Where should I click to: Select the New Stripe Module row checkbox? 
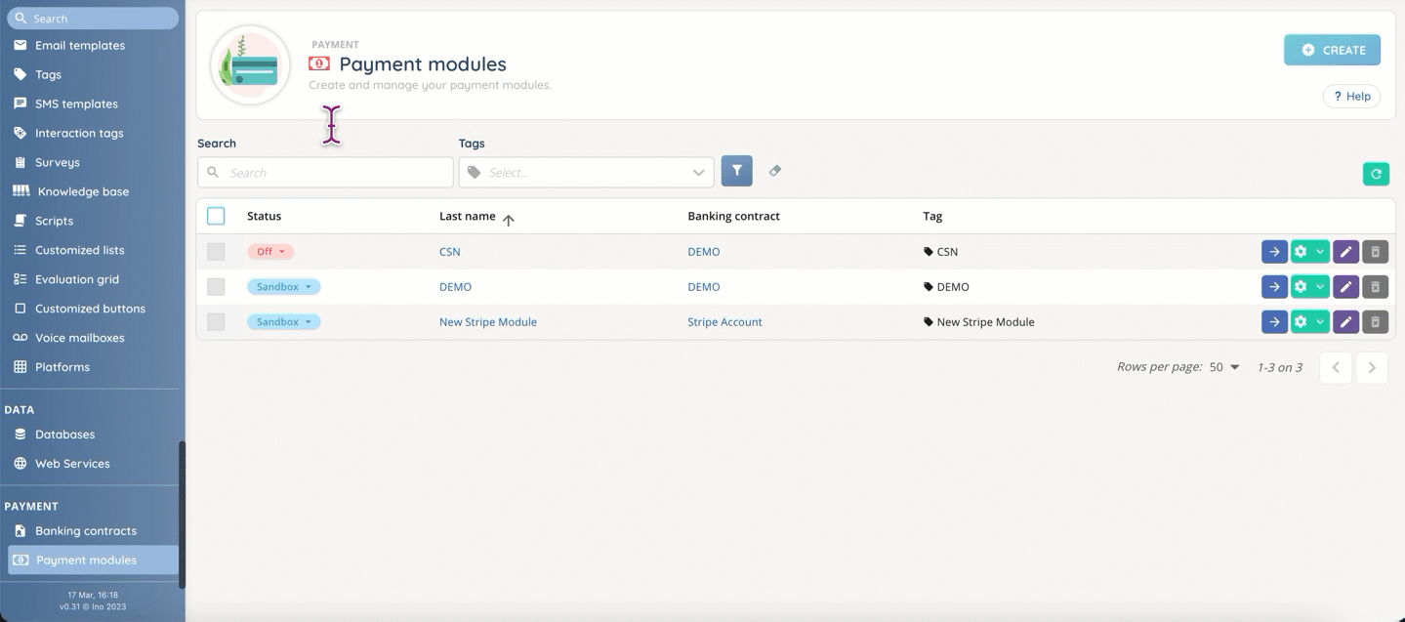point(216,322)
